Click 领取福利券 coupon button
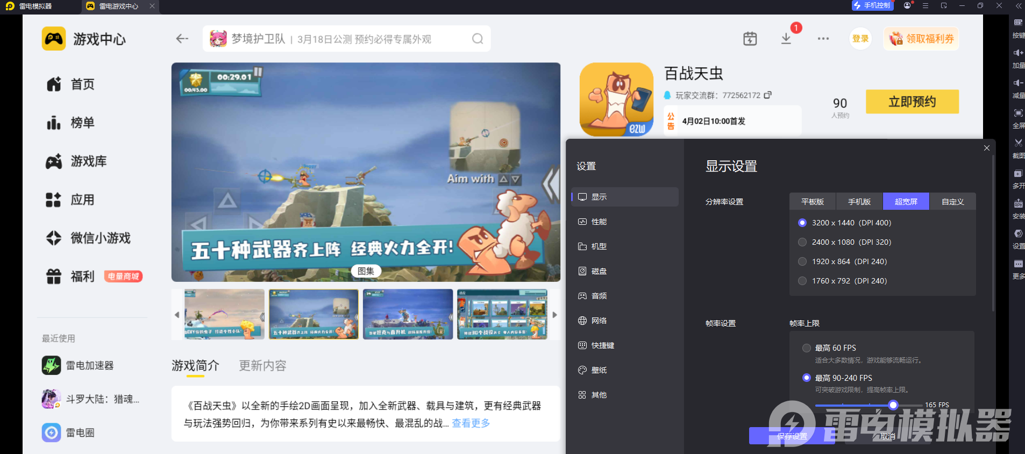 [921, 39]
